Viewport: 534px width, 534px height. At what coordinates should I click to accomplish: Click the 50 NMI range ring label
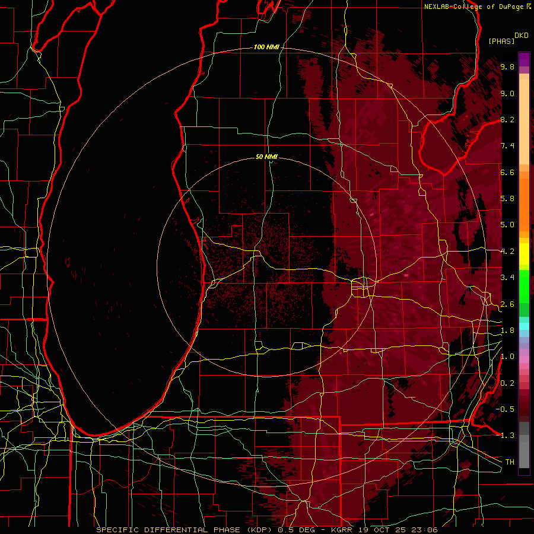(x=266, y=157)
